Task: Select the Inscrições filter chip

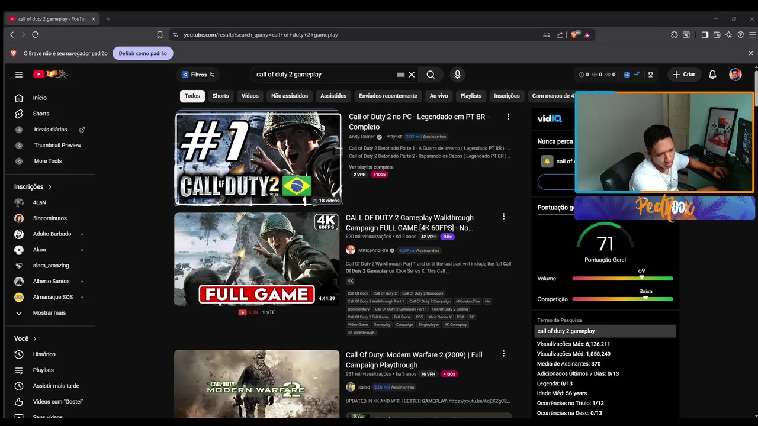Action: click(507, 96)
